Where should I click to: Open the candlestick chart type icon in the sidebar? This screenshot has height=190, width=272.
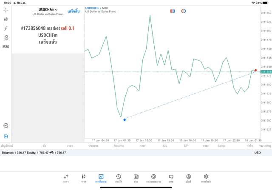click(x=6, y=19)
